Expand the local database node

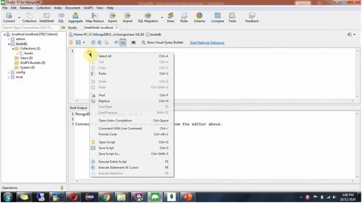[x=9, y=77]
